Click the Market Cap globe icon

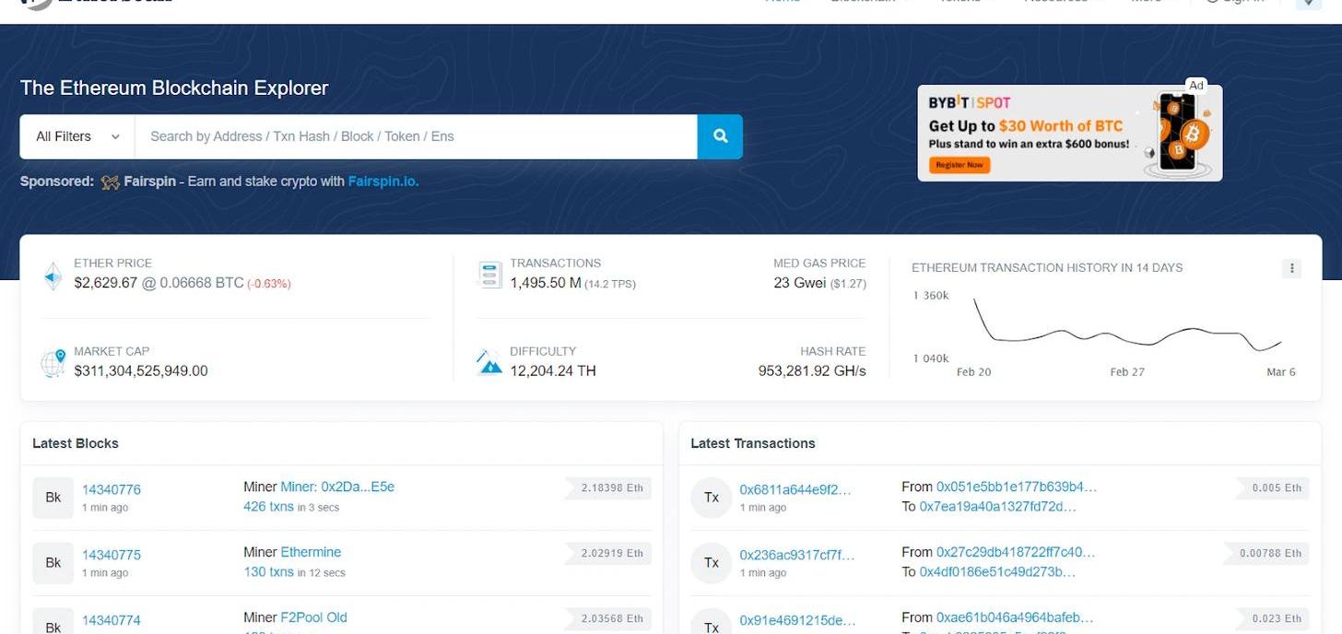click(x=53, y=363)
